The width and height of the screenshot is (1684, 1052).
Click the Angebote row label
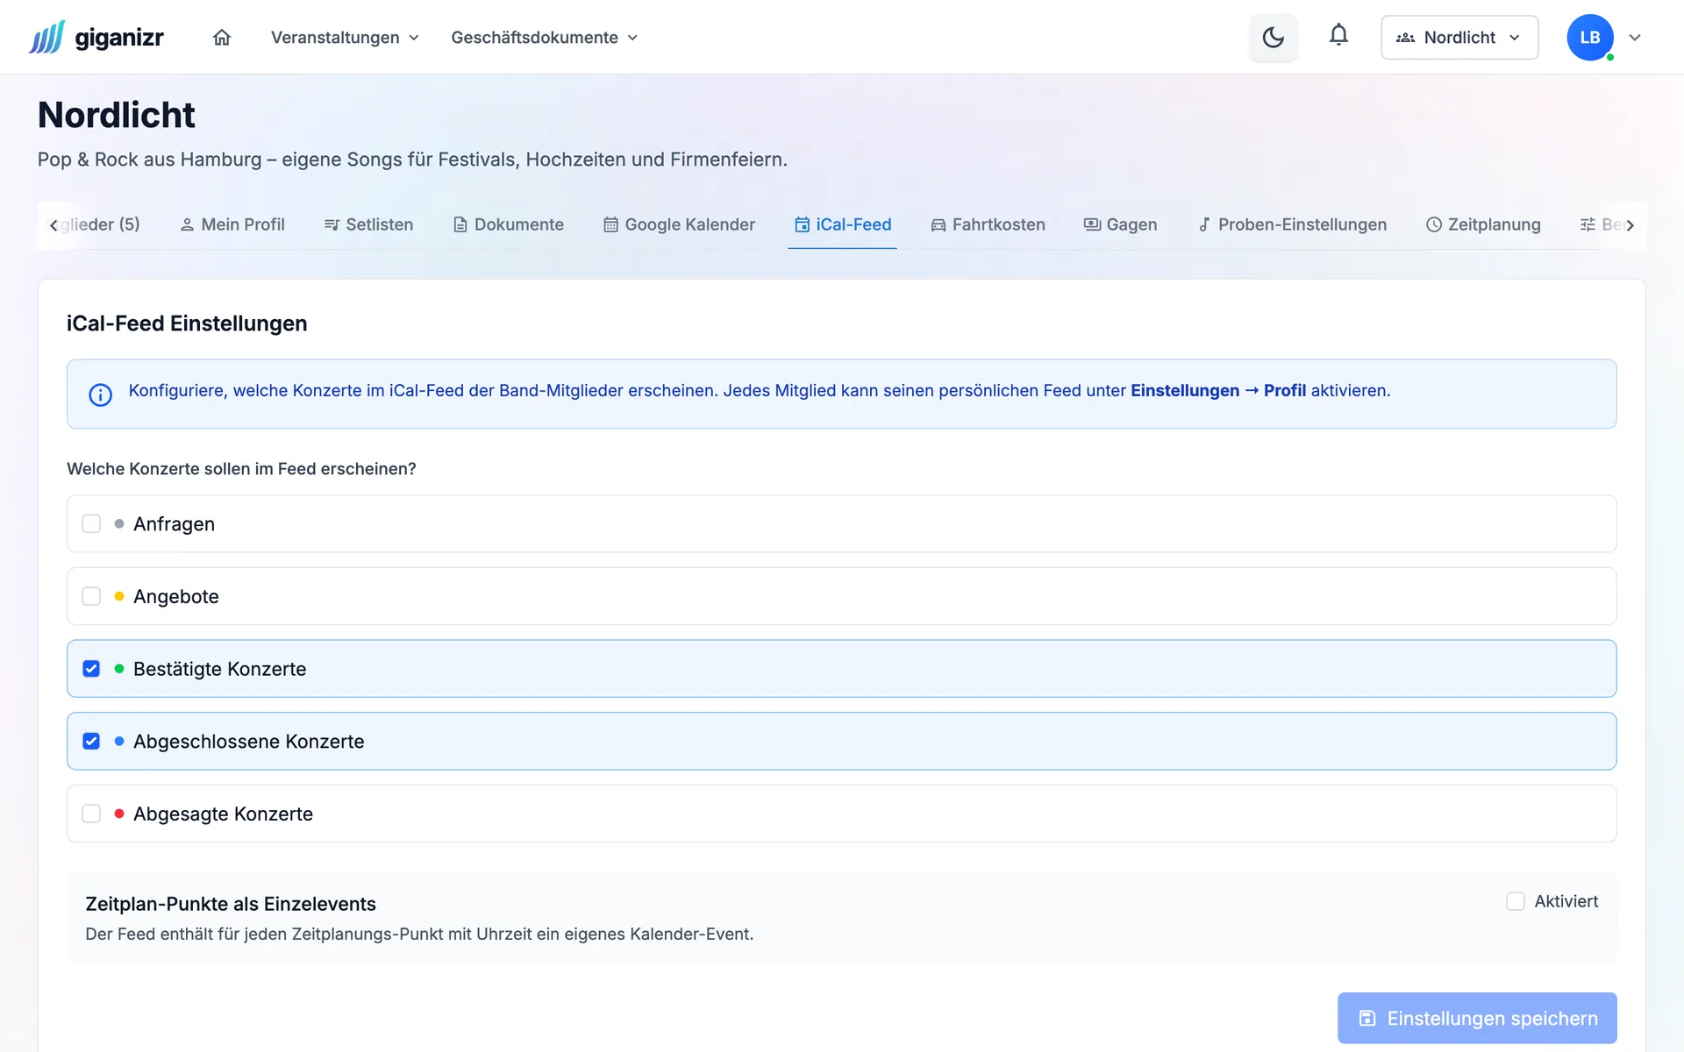(175, 597)
